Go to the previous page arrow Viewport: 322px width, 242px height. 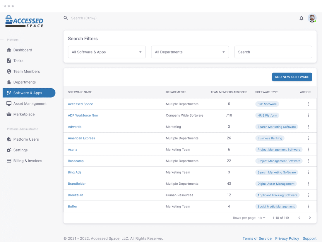point(299,218)
